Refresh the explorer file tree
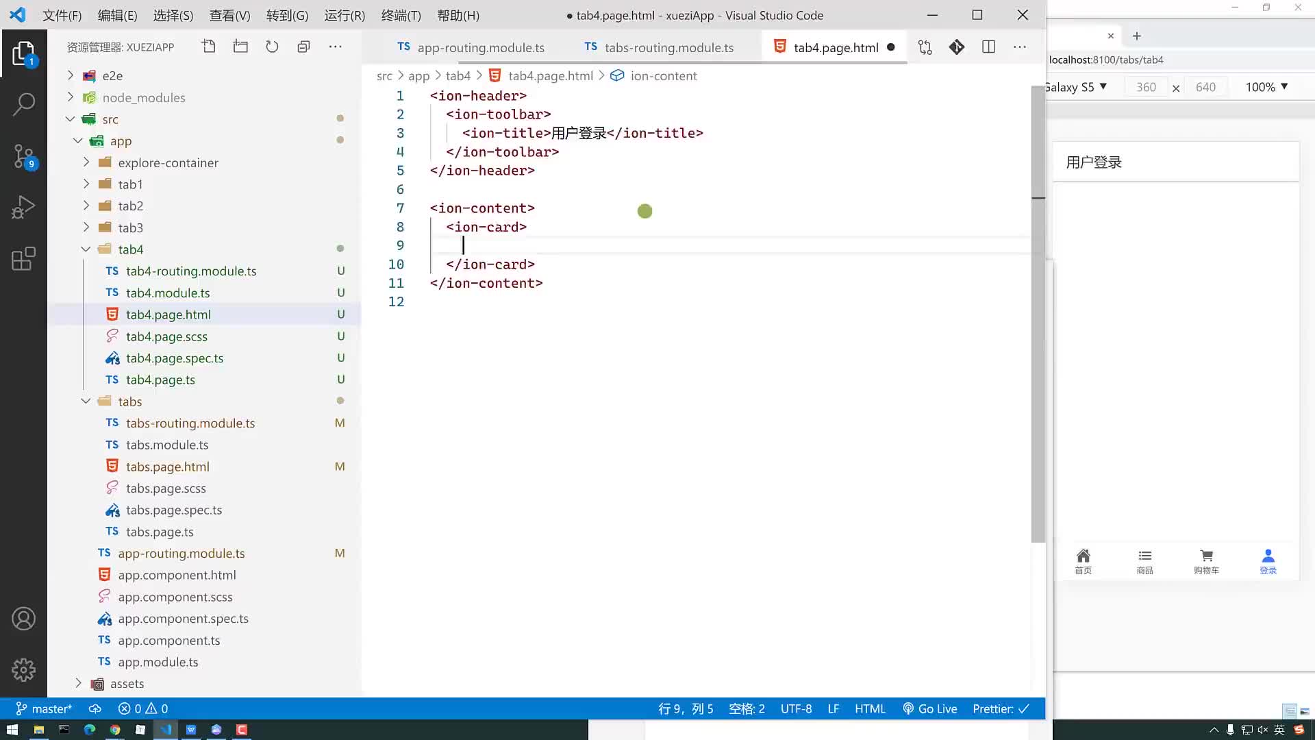The image size is (1315, 740). [272, 47]
